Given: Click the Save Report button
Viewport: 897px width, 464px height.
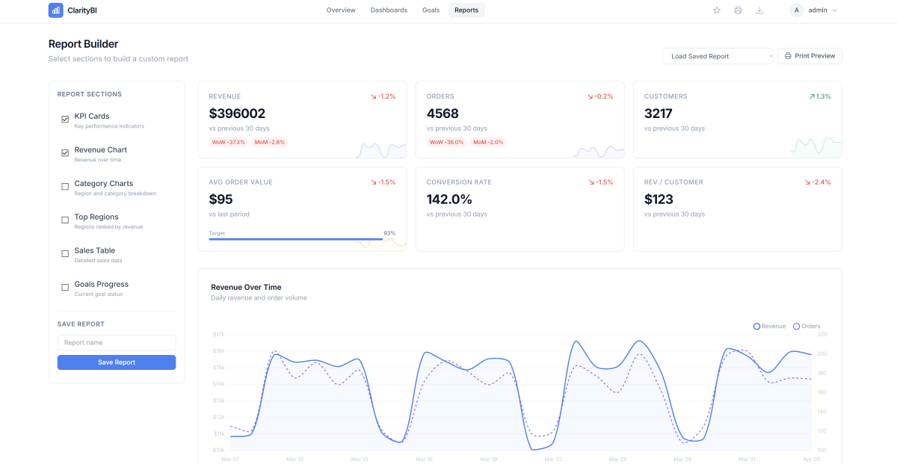Looking at the screenshot, I should [x=117, y=362].
